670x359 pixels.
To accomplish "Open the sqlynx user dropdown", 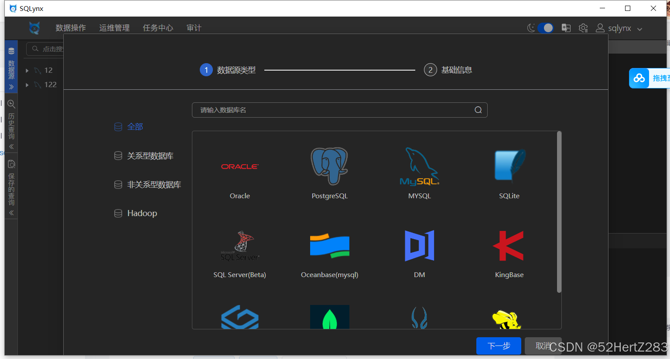I will coord(619,28).
